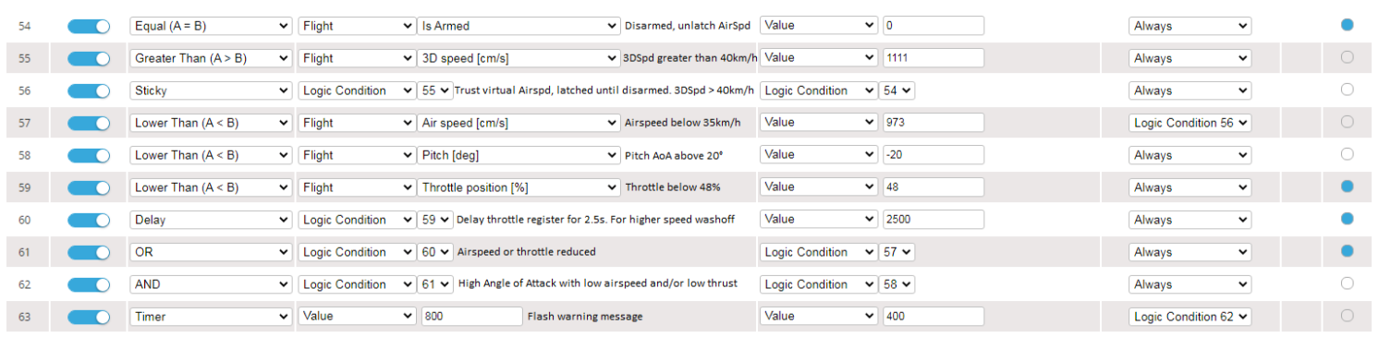Click status indicator dot for row 60

pos(1347,219)
